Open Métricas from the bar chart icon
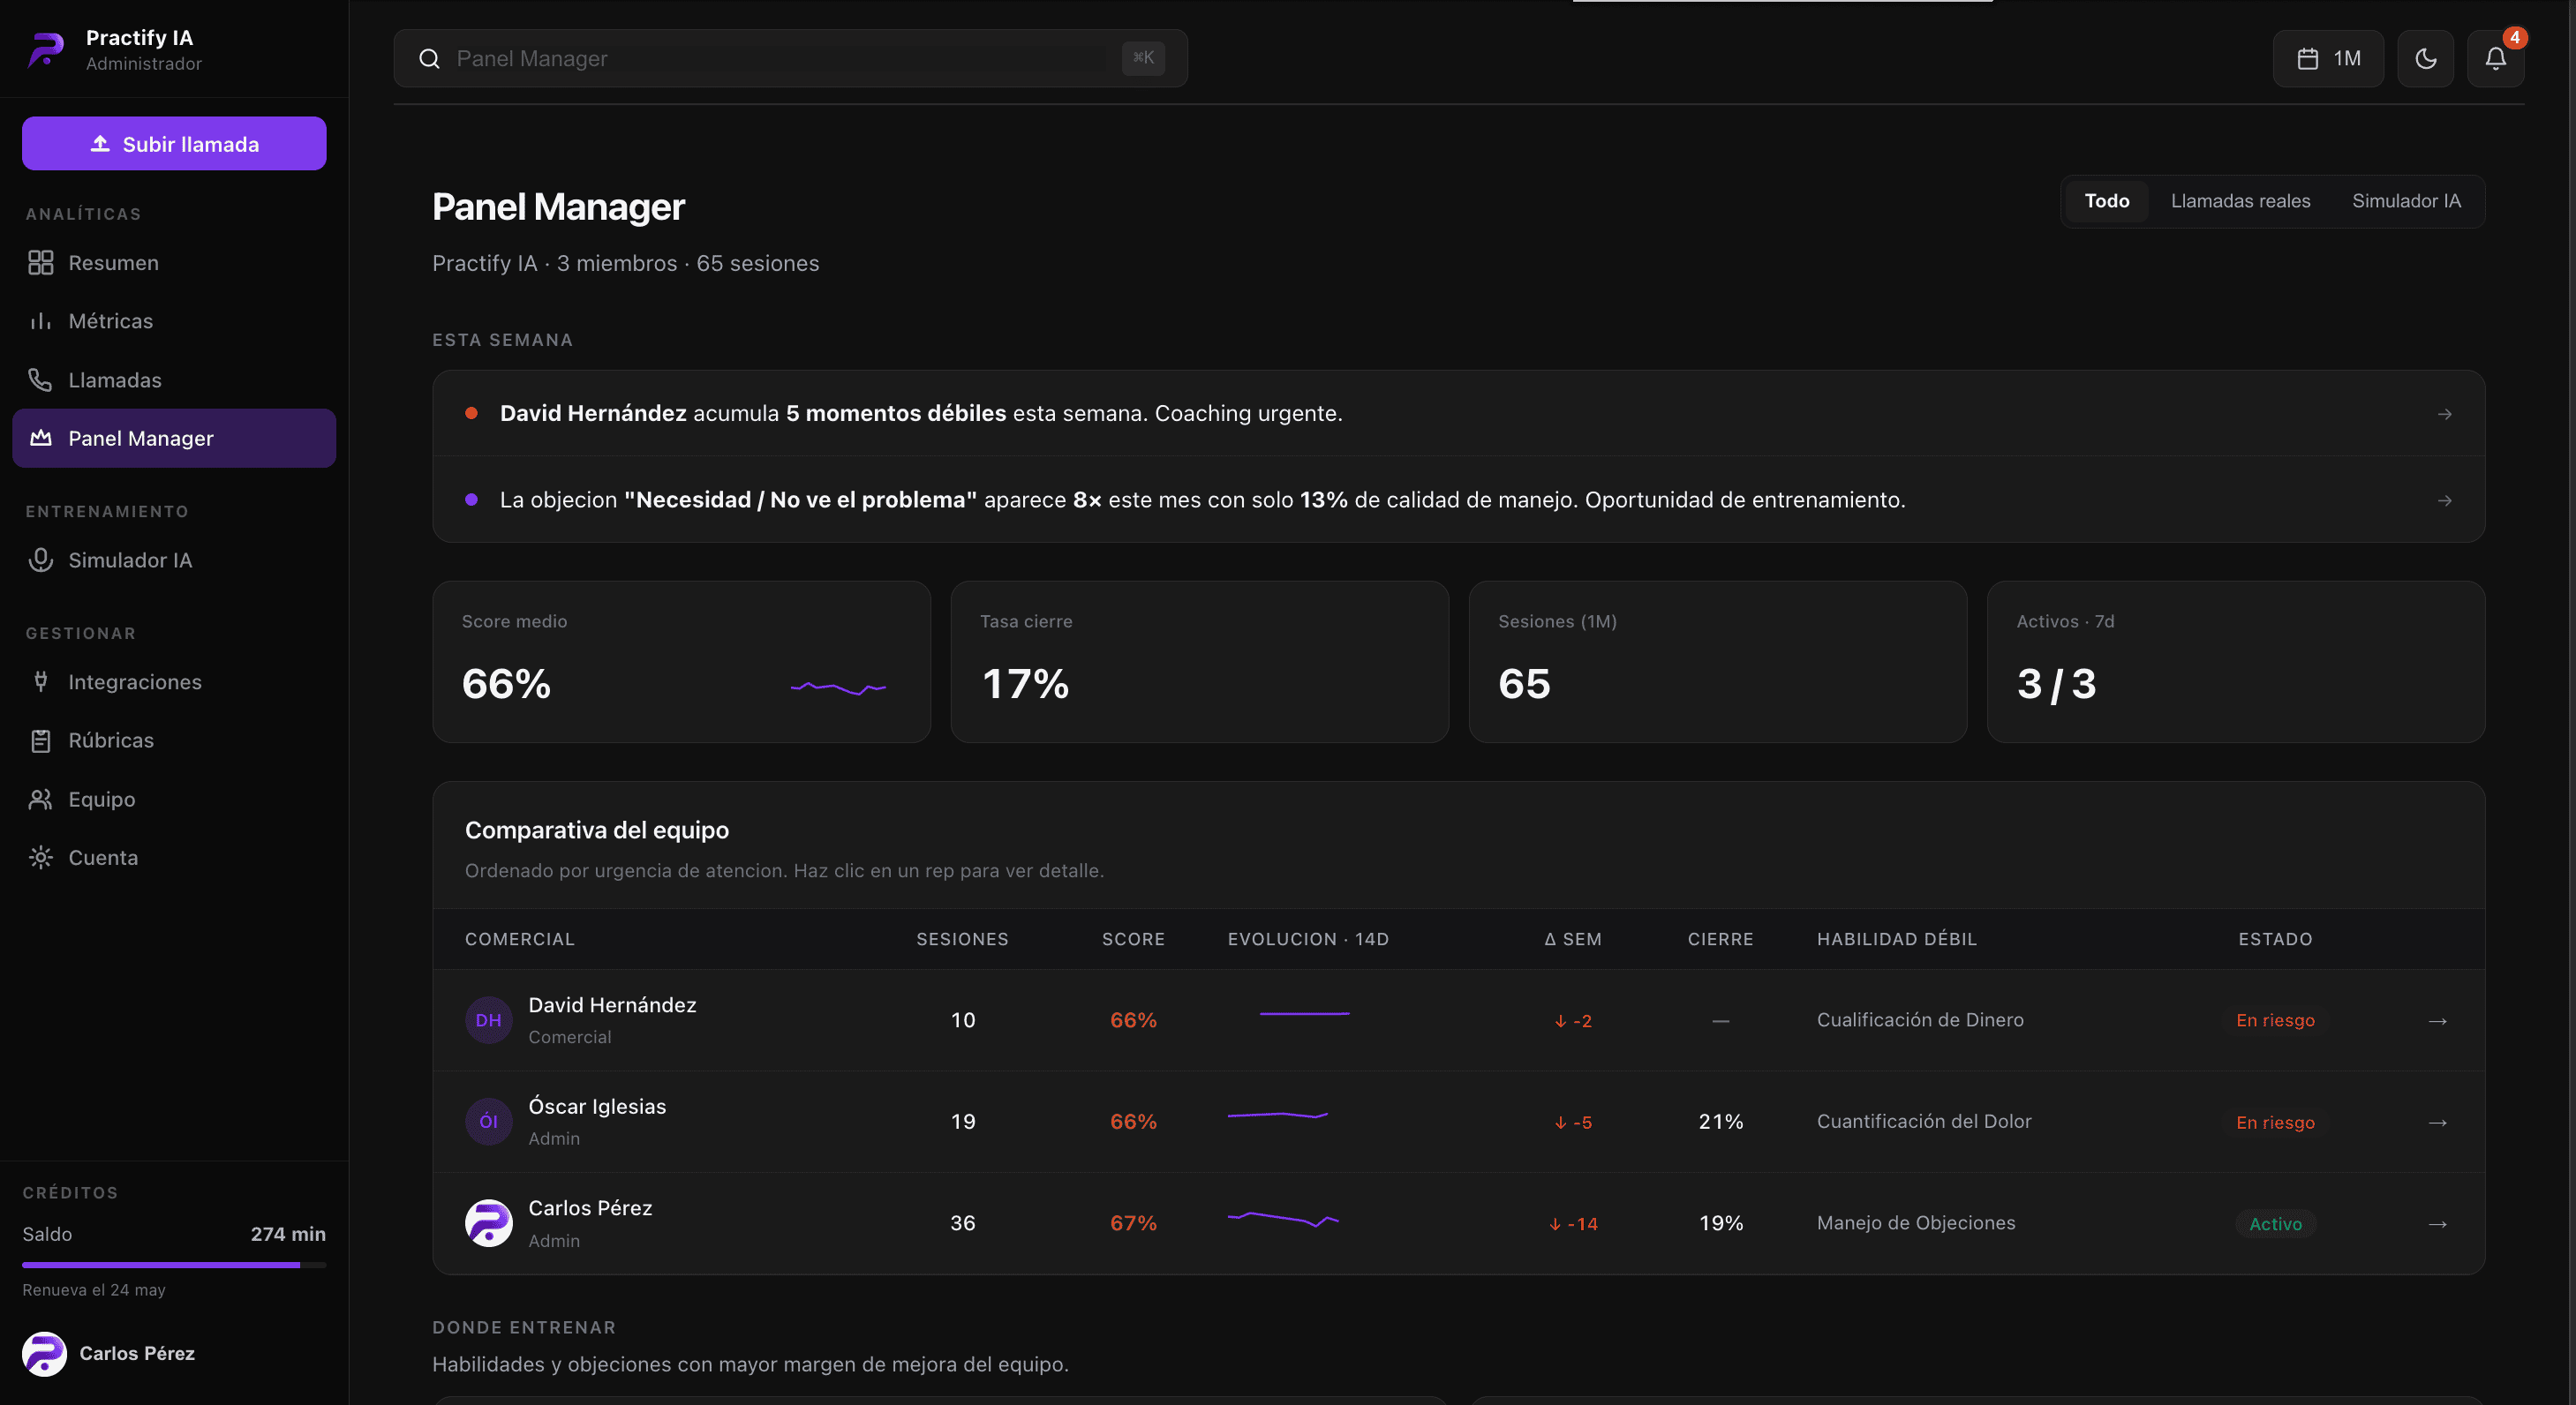This screenshot has width=2576, height=1405. click(41, 321)
